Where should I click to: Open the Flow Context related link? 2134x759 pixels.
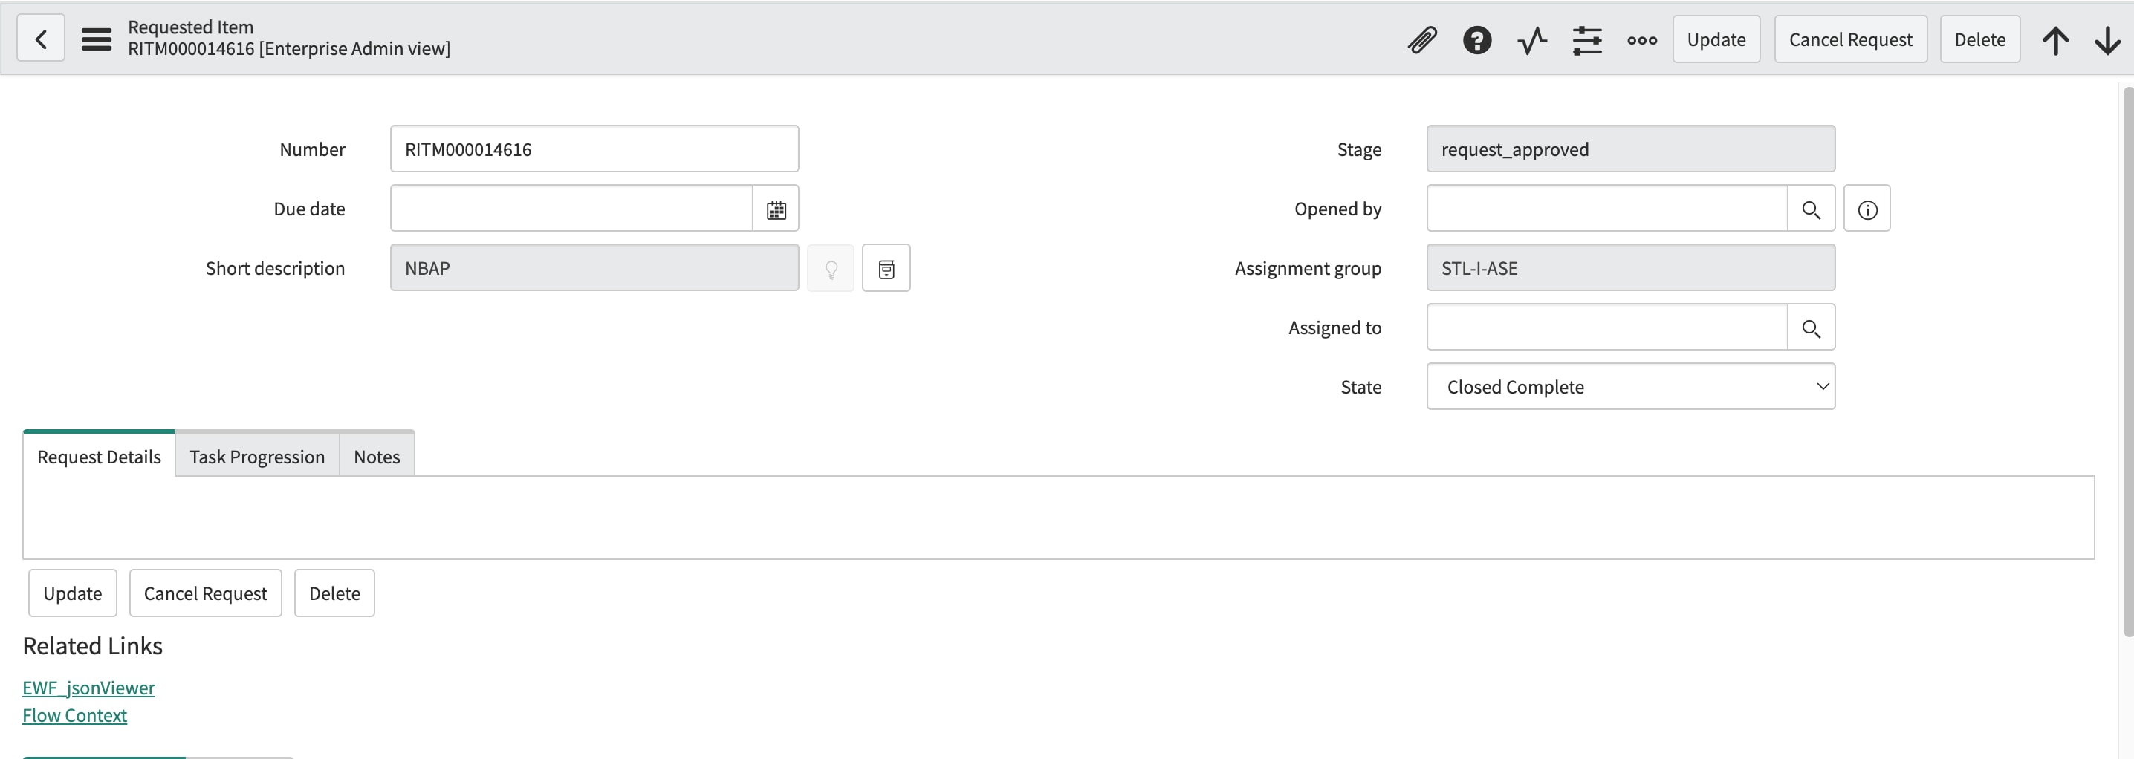click(x=74, y=714)
